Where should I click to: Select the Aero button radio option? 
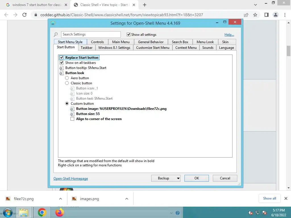click(x=67, y=78)
